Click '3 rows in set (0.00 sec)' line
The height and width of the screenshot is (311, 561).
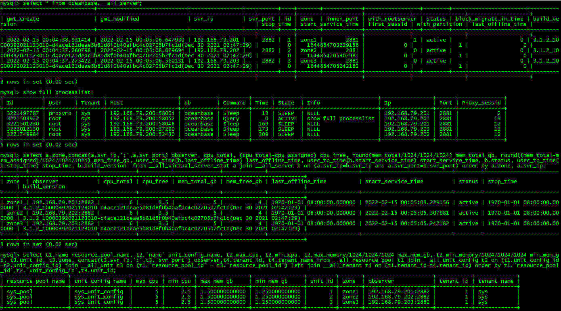(x=39, y=82)
